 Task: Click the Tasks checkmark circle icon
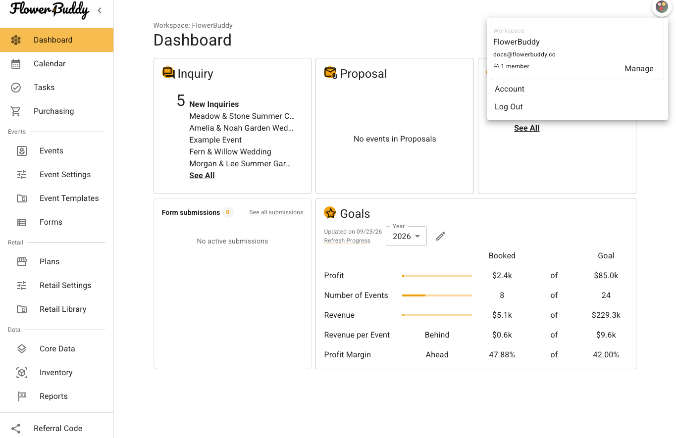pos(16,88)
